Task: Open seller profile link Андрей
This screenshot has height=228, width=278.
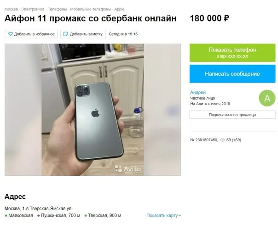Action: tap(198, 92)
